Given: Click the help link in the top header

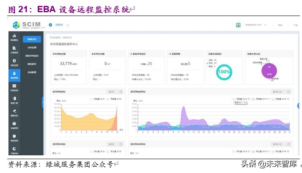Looking at the screenshot, I should click(x=280, y=25).
